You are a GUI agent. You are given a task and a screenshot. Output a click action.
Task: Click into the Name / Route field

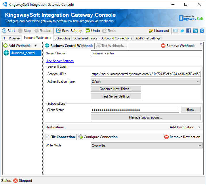pyautogui.click(x=146, y=53)
